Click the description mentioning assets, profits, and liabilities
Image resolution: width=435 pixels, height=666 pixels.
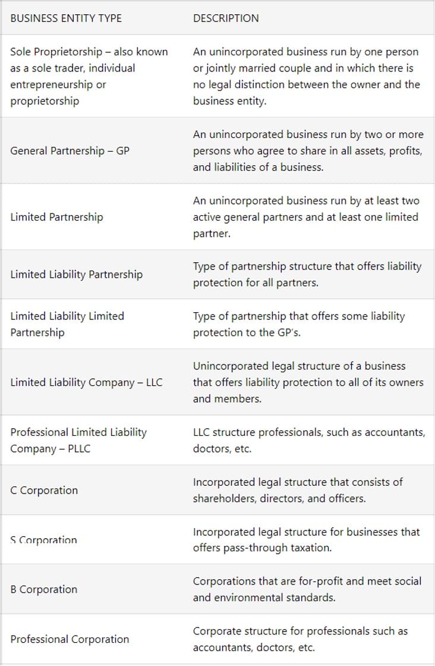[308, 150]
